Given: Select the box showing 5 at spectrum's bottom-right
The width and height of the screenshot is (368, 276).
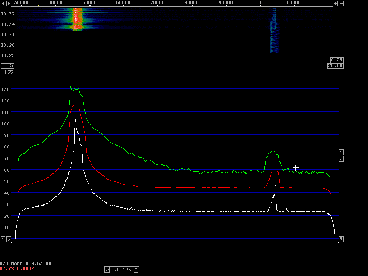Looking at the screenshot, I should click(x=341, y=239).
